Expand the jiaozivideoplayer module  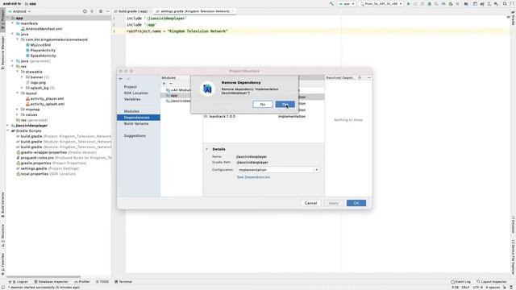8,126
